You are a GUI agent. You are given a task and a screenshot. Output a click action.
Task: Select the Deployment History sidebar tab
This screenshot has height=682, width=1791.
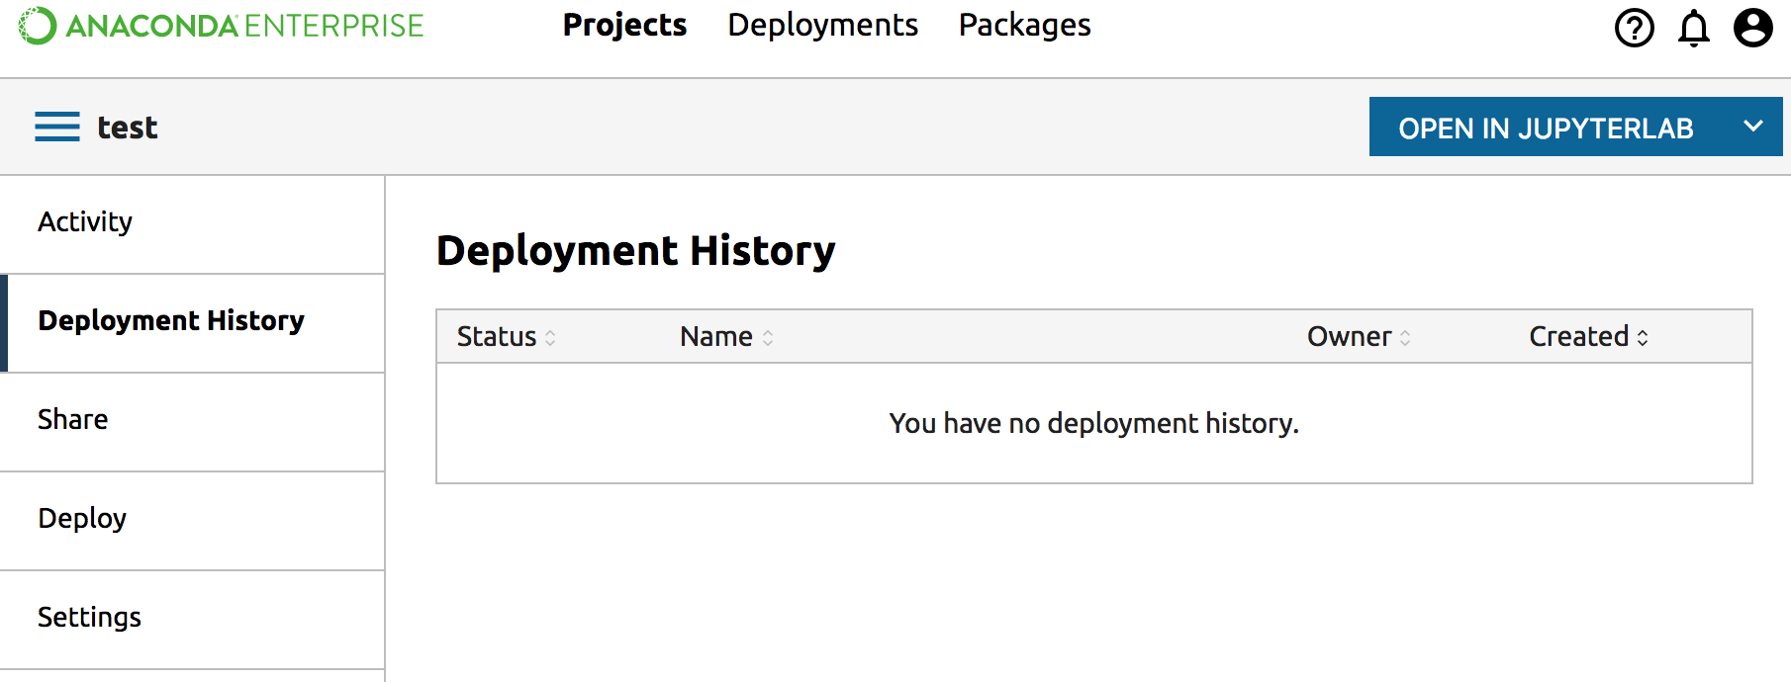click(171, 321)
